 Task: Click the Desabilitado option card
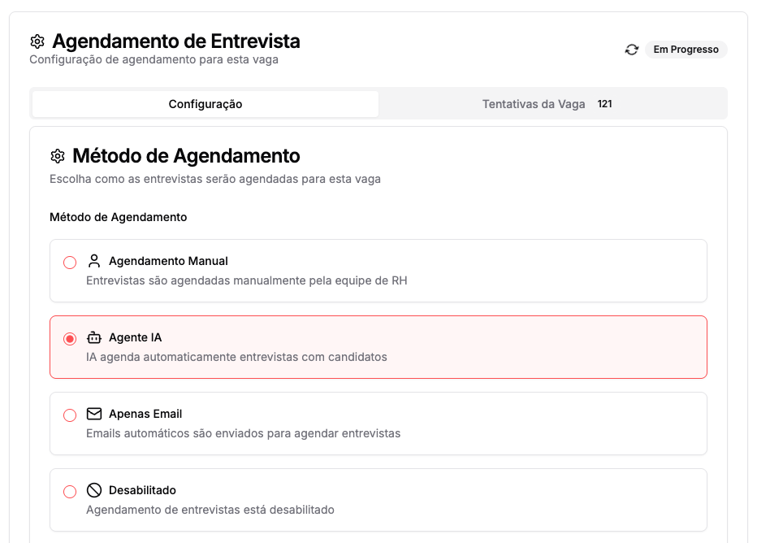pyautogui.click(x=378, y=498)
